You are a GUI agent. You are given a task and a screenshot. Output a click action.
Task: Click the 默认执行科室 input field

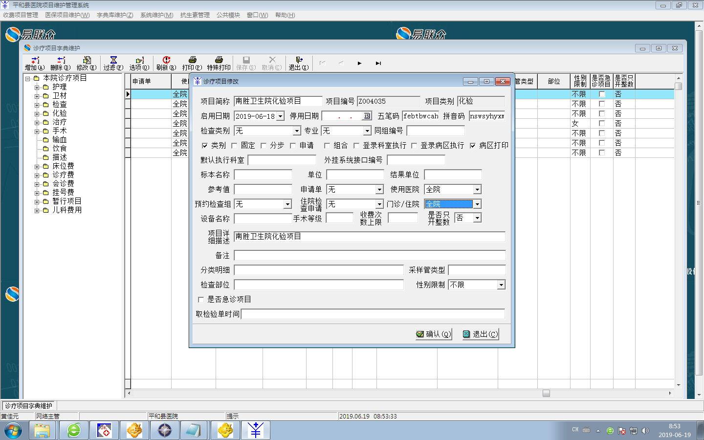(x=282, y=160)
